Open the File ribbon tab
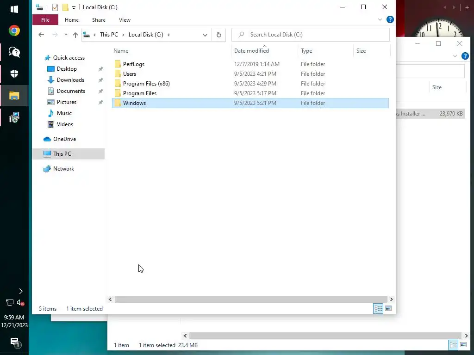474x355 pixels. [45, 20]
